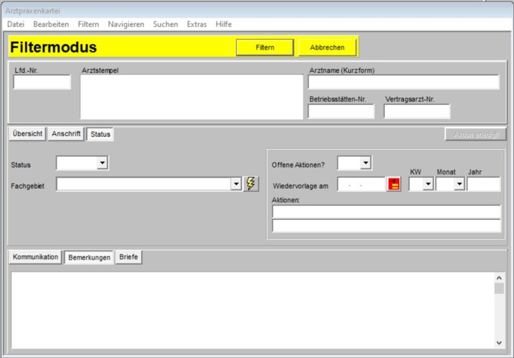Click the Jahr input field
The width and height of the screenshot is (514, 358).
(484, 185)
